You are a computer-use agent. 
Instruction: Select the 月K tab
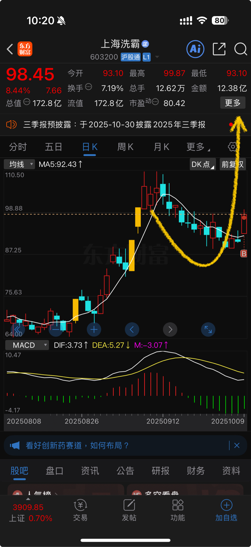[161, 147]
